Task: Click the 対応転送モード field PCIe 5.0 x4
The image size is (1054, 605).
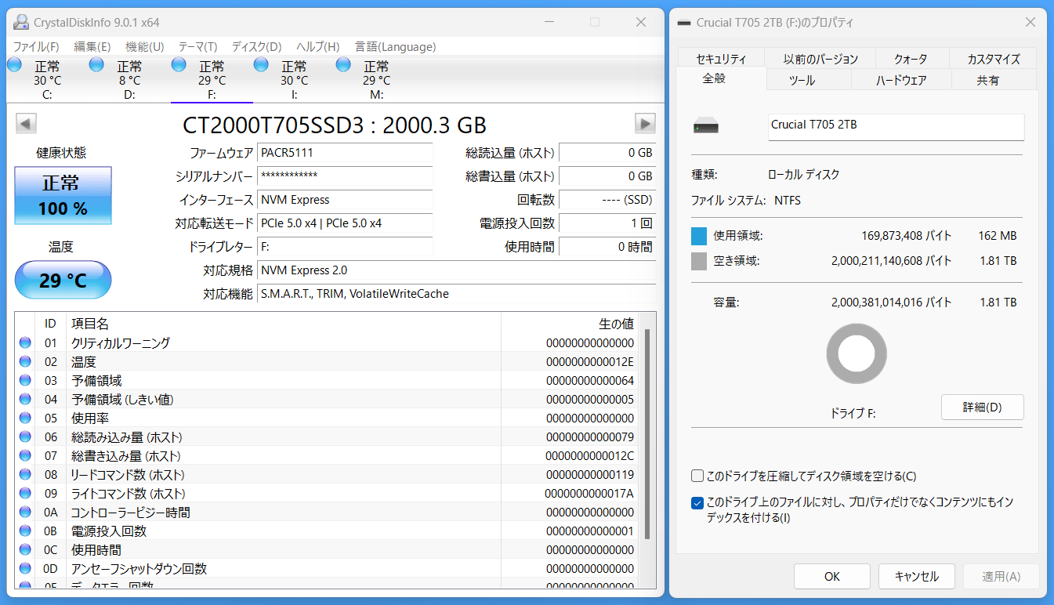Action: pos(345,223)
